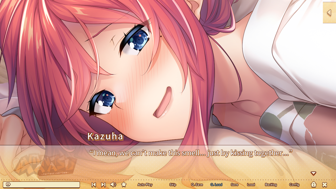The height and width of the screenshot is (189, 336).
Task: Start Auto Play mode
Action: [145, 185]
